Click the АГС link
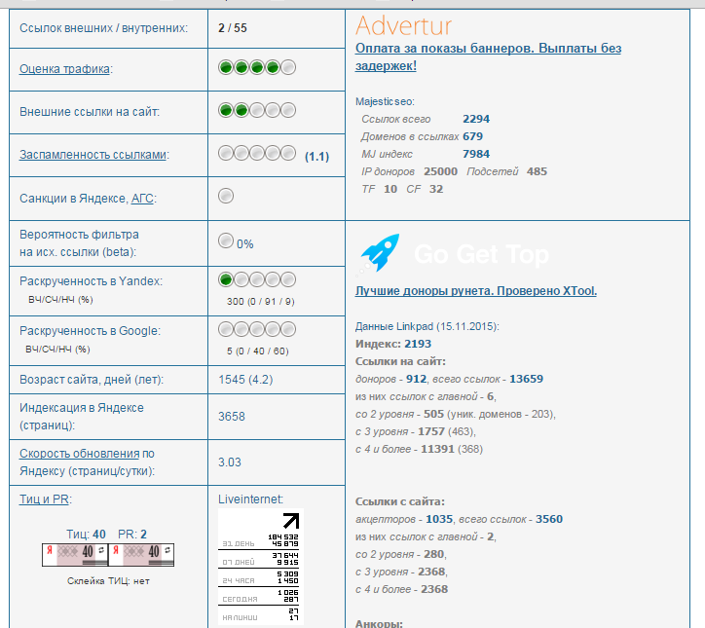 (142, 199)
